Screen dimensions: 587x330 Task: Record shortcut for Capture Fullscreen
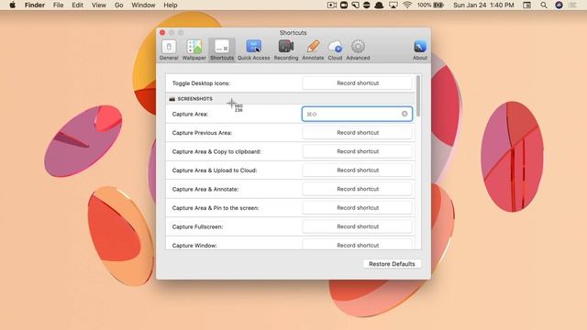tap(357, 226)
